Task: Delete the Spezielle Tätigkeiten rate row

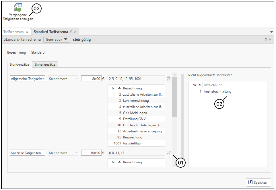Action: click(x=169, y=153)
